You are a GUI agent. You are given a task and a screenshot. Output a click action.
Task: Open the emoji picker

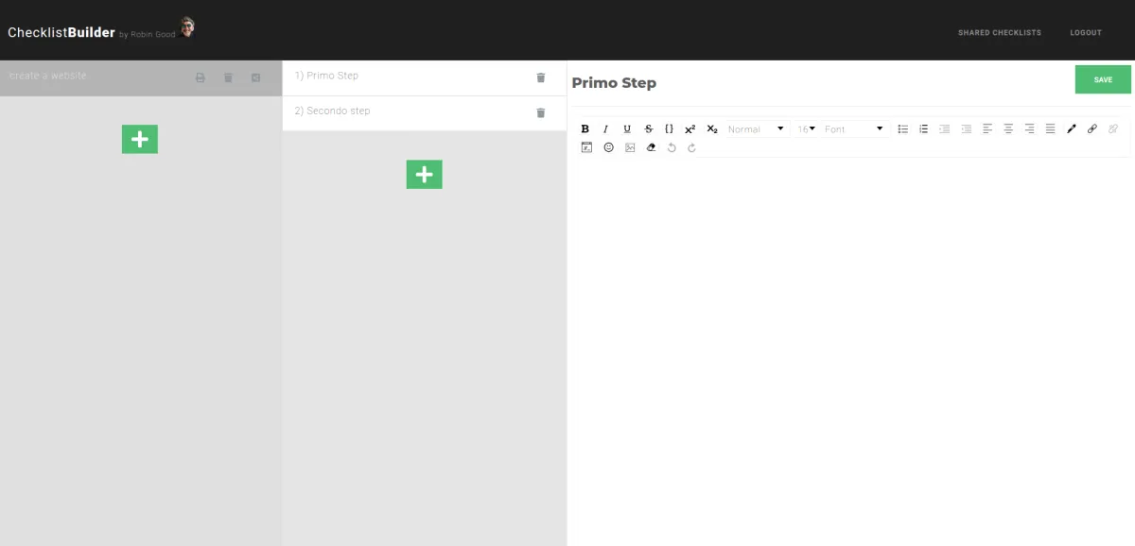coord(608,147)
